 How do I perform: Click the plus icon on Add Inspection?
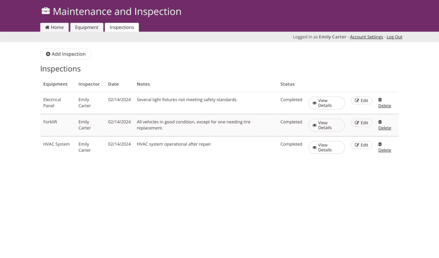[x=48, y=54]
